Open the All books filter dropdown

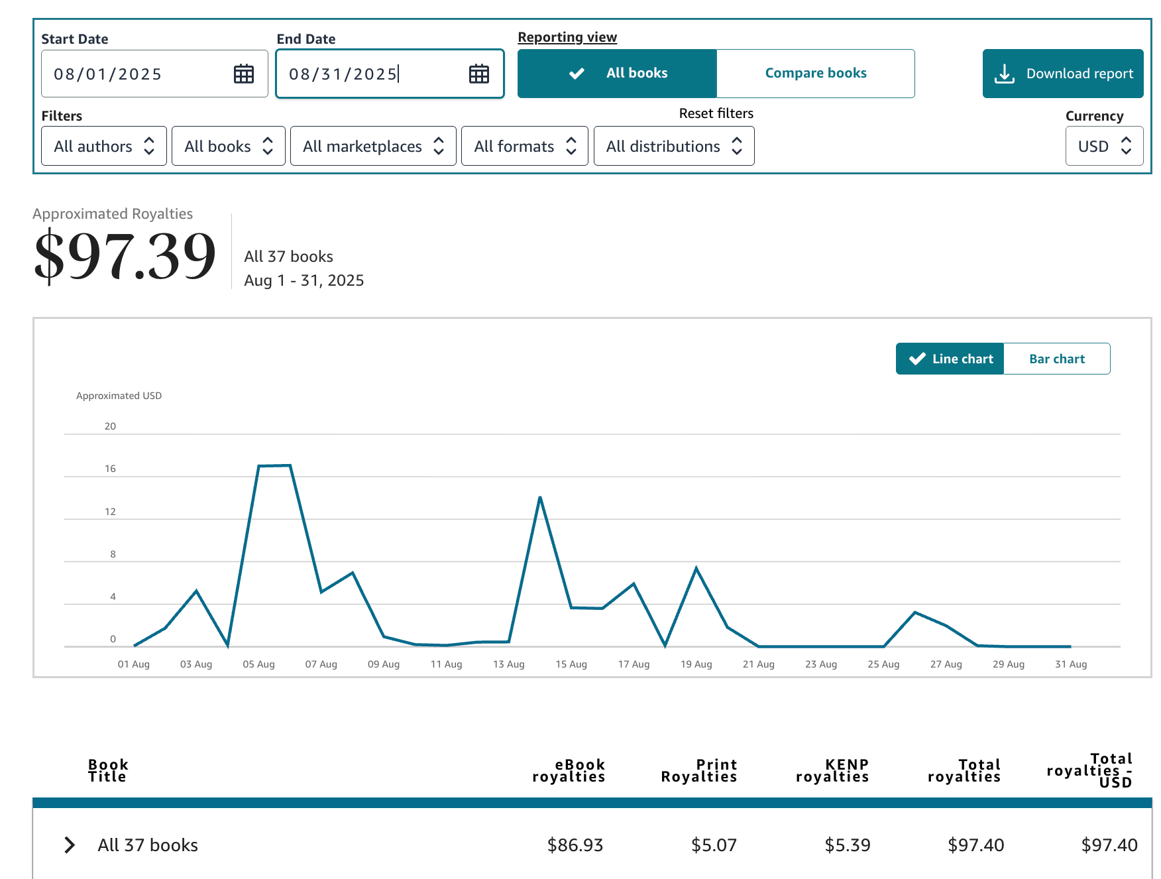point(228,146)
